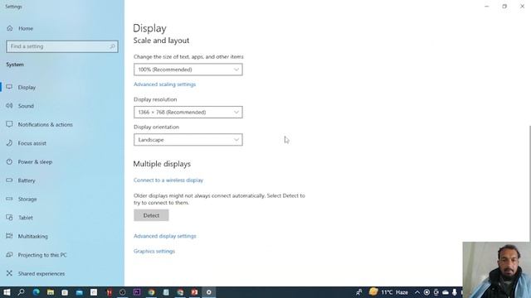Open Focus assist settings page
Screen dimensions: 531x298
point(62,143)
